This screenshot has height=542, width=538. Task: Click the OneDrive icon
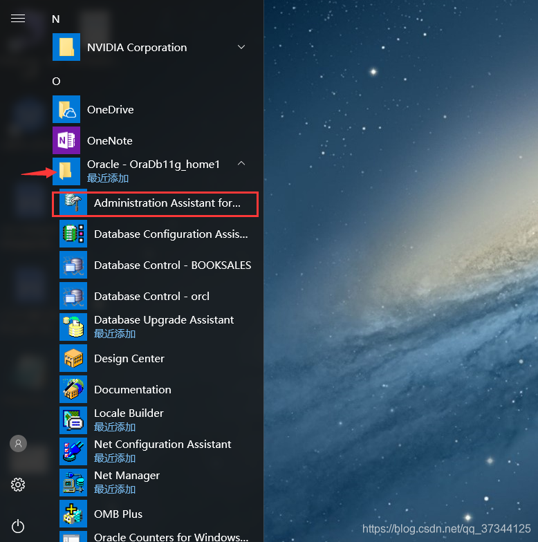tap(66, 109)
